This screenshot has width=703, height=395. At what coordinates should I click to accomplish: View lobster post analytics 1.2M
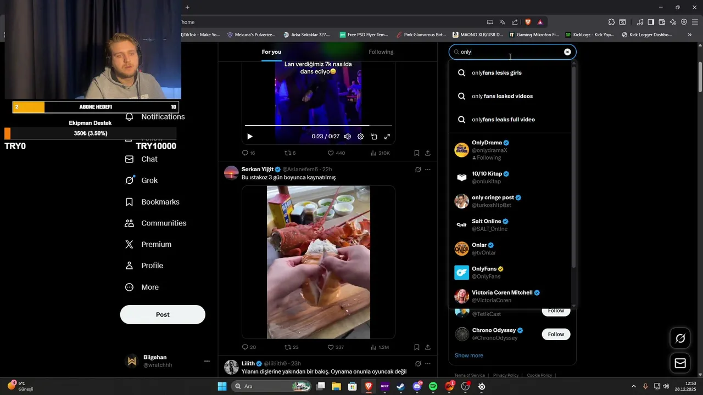380,347
